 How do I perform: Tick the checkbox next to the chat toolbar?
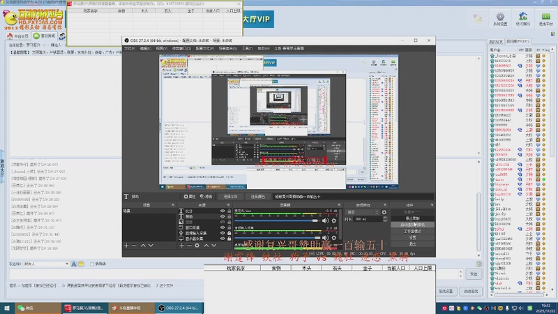pyautogui.click(x=92, y=264)
